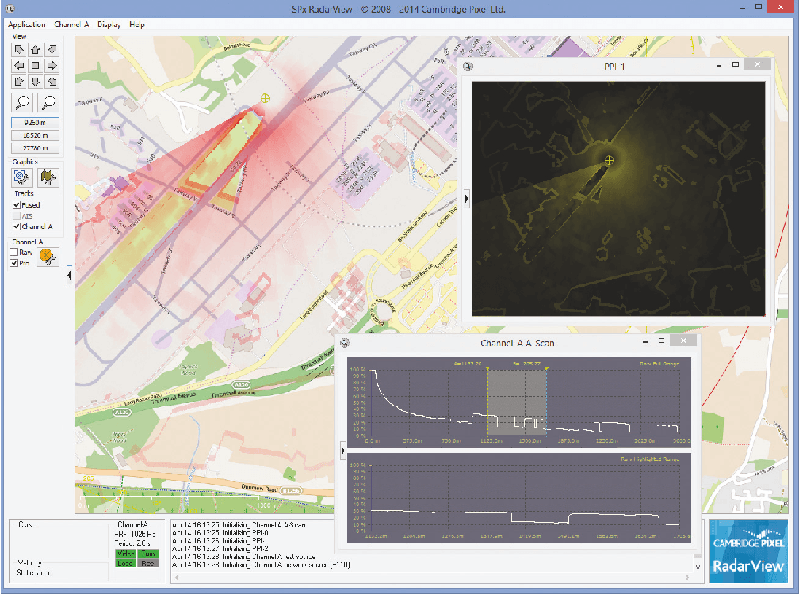Pan the map view left

pos(17,65)
